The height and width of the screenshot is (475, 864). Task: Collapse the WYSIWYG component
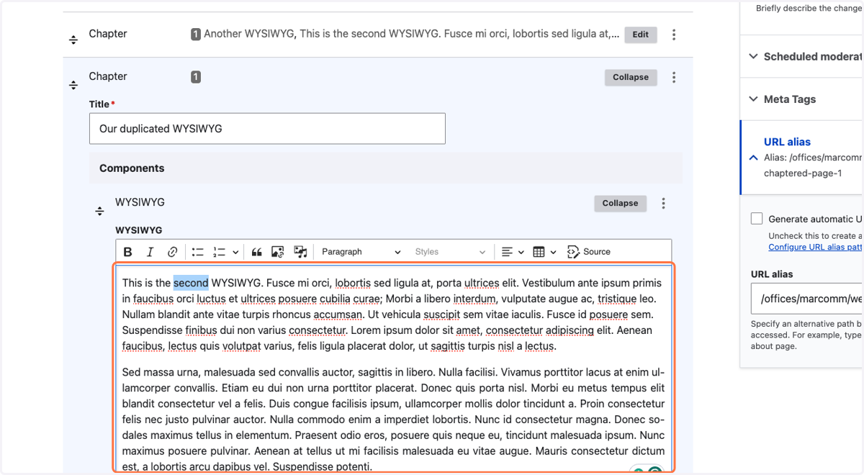coord(621,204)
